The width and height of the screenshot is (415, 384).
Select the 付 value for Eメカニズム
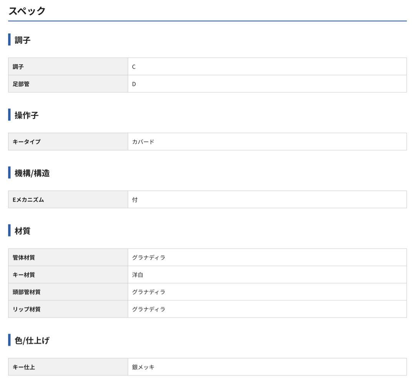pyautogui.click(x=135, y=200)
